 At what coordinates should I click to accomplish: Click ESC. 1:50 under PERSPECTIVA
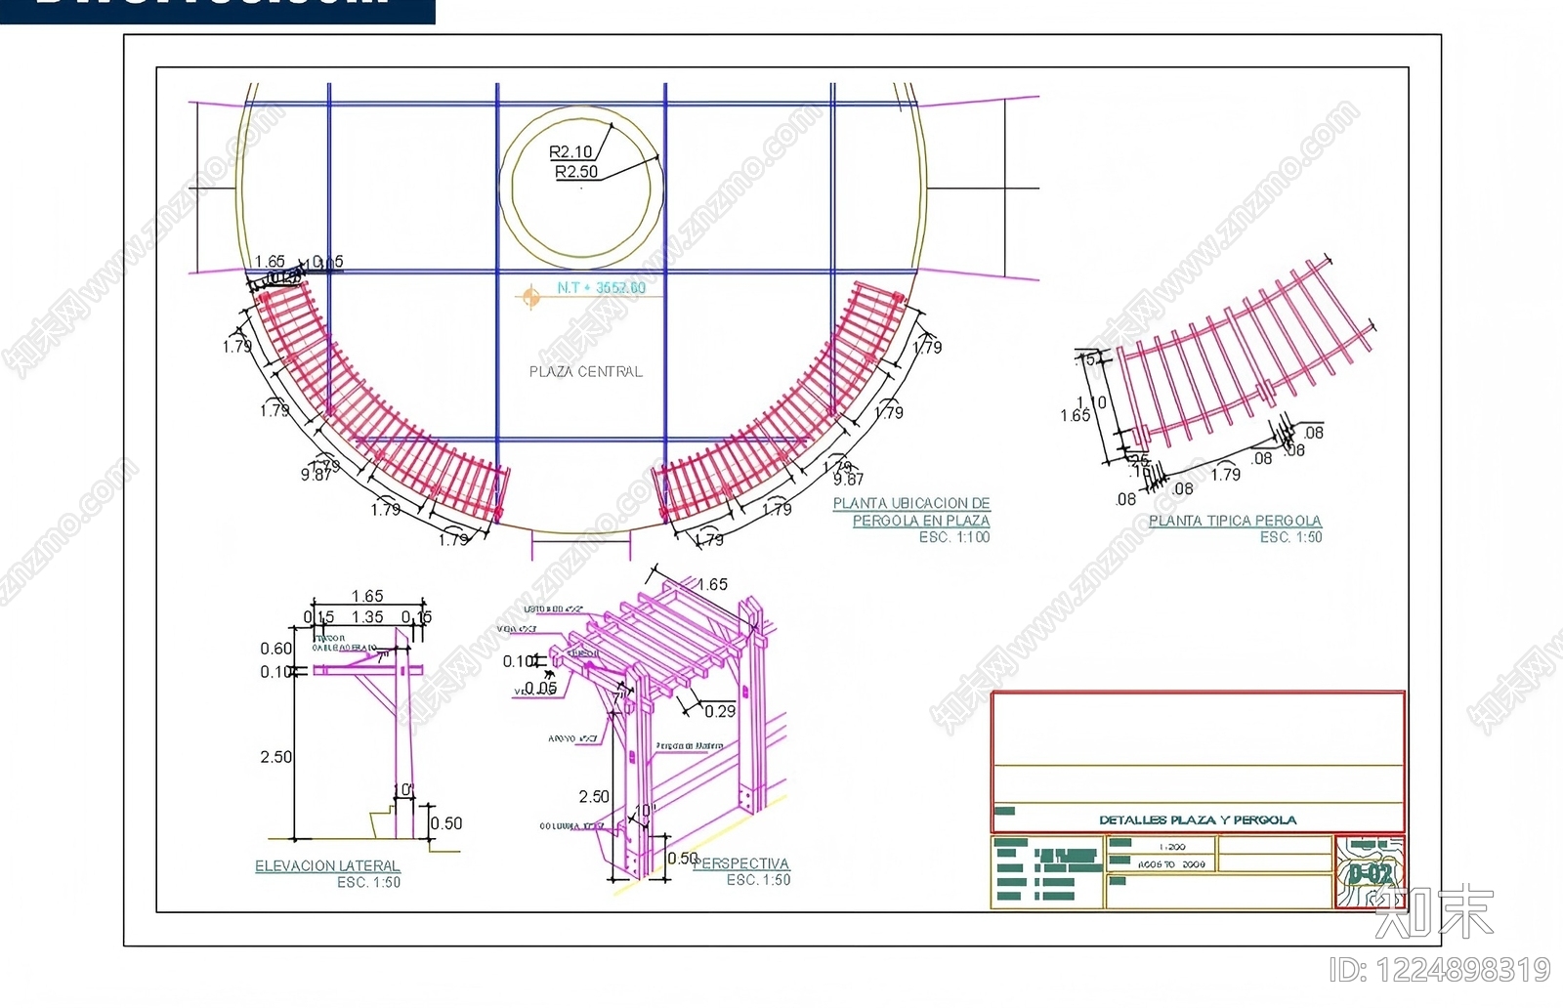point(758,880)
